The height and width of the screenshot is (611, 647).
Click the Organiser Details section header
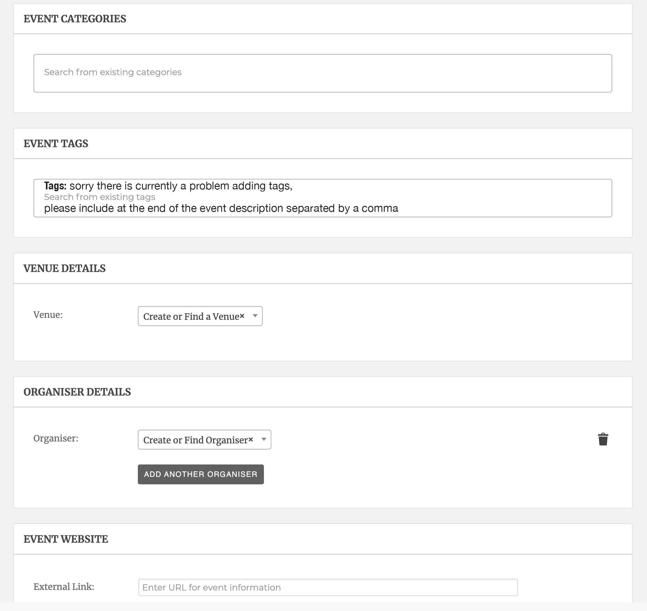click(77, 392)
